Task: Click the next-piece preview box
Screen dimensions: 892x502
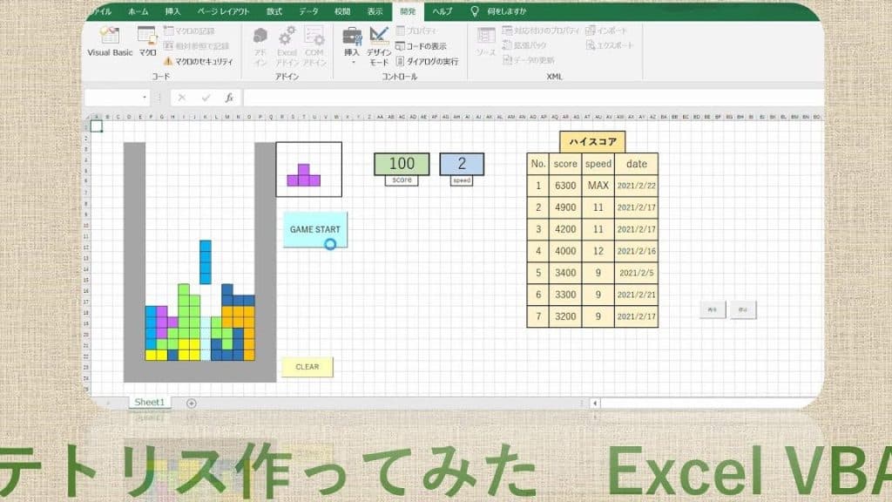Action: 309,170
